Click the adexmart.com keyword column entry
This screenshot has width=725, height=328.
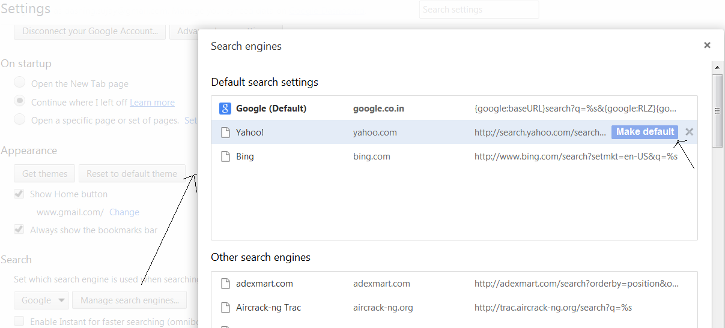381,284
